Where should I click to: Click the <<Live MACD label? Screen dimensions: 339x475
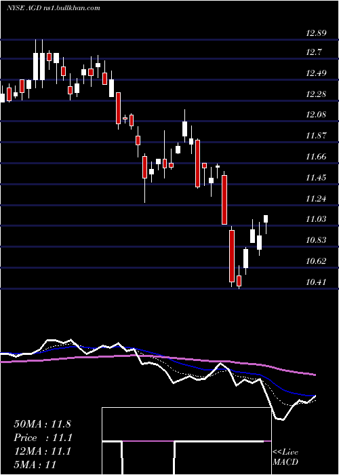click(285, 457)
